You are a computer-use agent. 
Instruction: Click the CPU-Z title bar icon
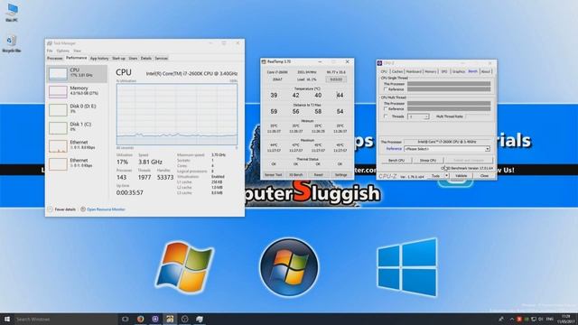click(379, 63)
